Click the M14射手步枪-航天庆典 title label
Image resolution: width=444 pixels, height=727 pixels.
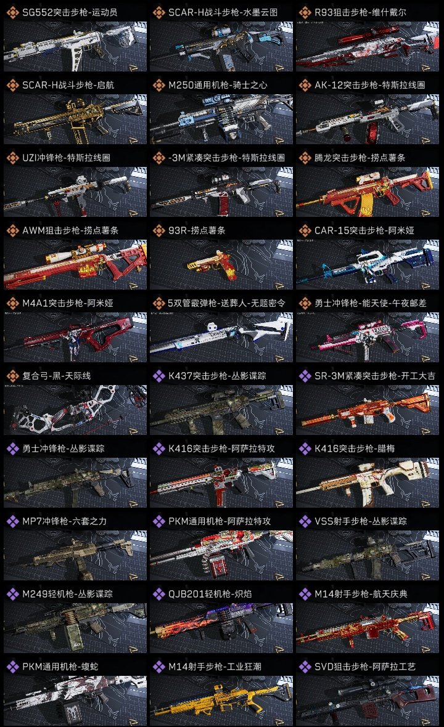(361, 594)
